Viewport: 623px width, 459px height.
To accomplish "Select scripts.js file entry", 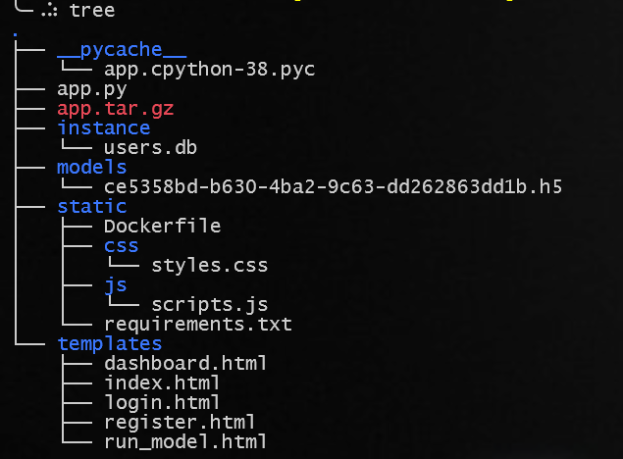I will [209, 305].
